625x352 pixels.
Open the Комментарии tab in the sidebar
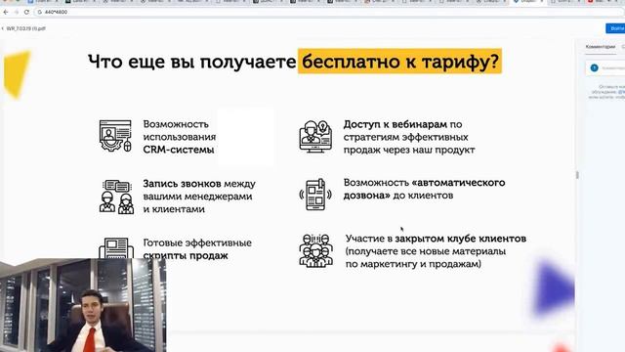coord(601,47)
